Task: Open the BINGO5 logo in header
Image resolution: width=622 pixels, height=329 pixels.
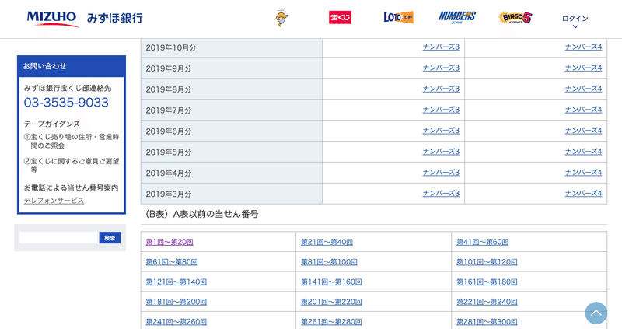Action: 515,17
